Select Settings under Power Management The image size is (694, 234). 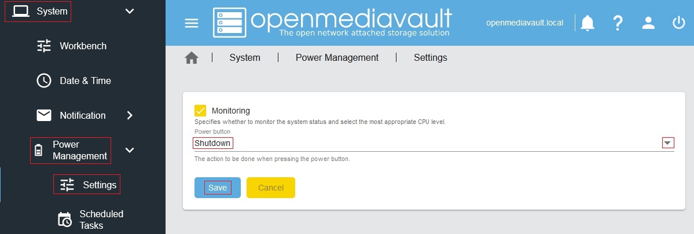99,185
